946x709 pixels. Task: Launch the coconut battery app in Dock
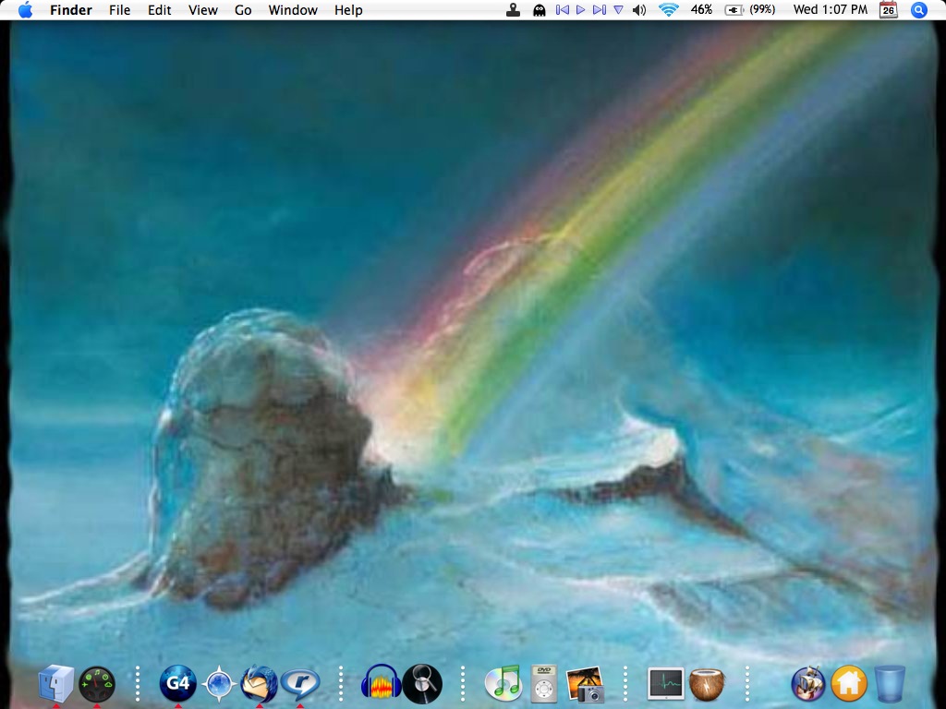point(707,684)
